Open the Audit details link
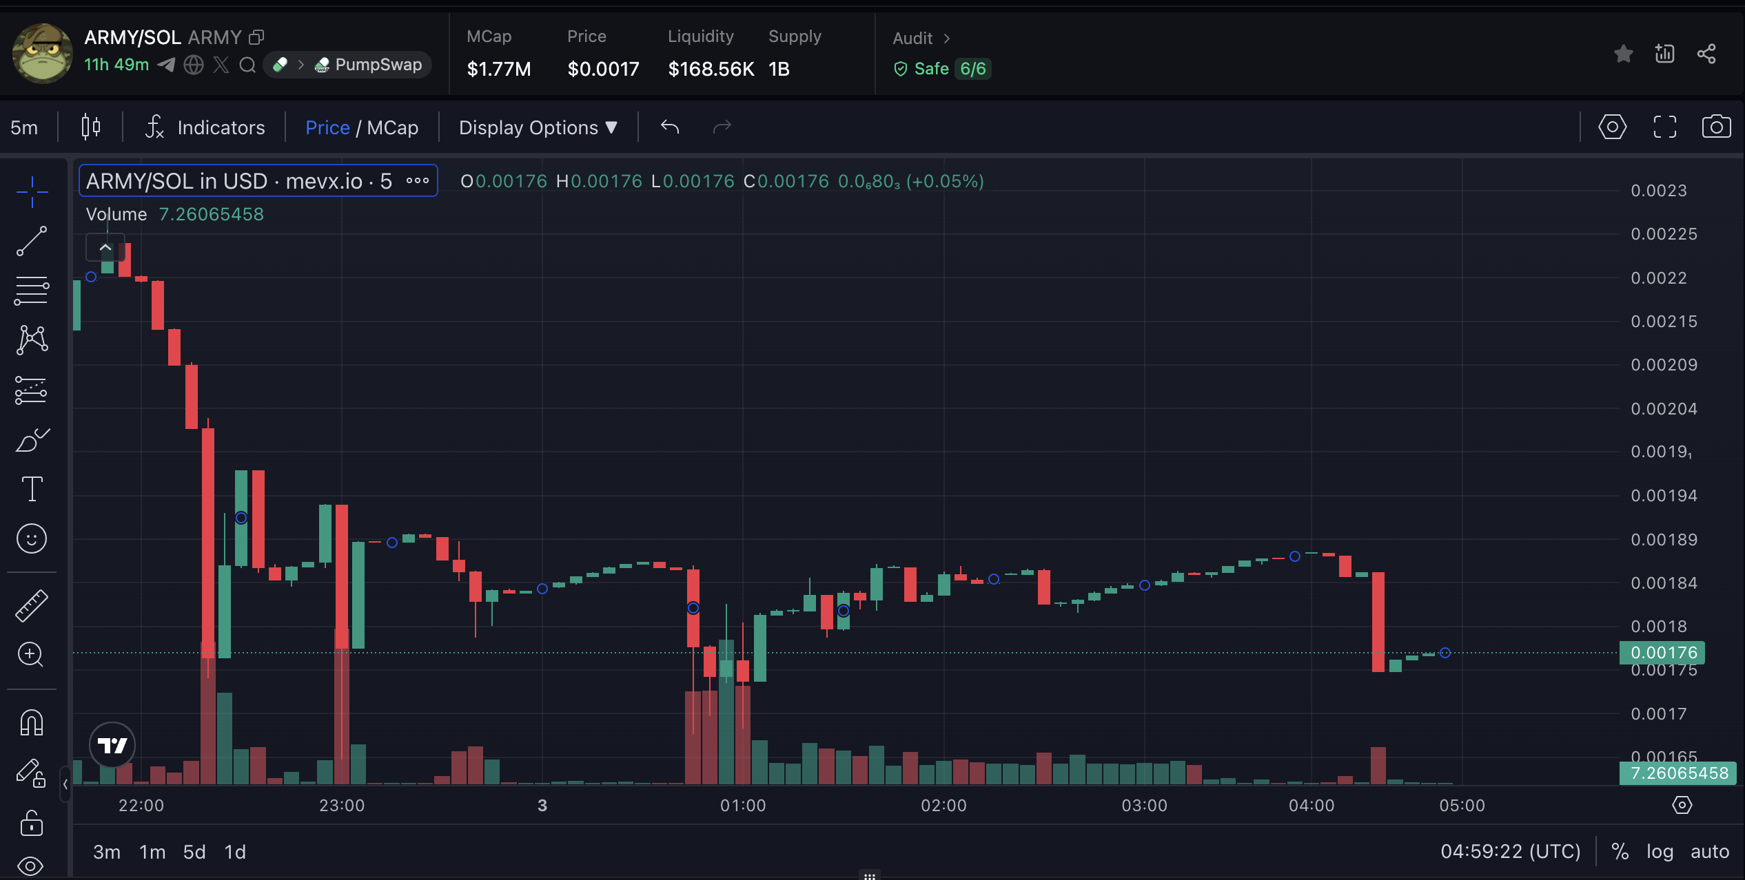This screenshot has height=880, width=1745. 921,39
